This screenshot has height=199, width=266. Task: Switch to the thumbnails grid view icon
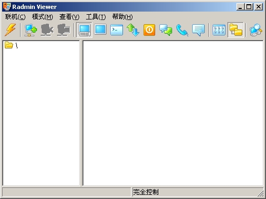(219, 30)
